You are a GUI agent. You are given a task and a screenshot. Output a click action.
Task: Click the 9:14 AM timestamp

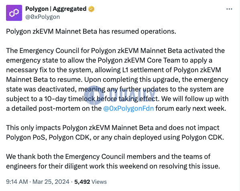(17, 182)
